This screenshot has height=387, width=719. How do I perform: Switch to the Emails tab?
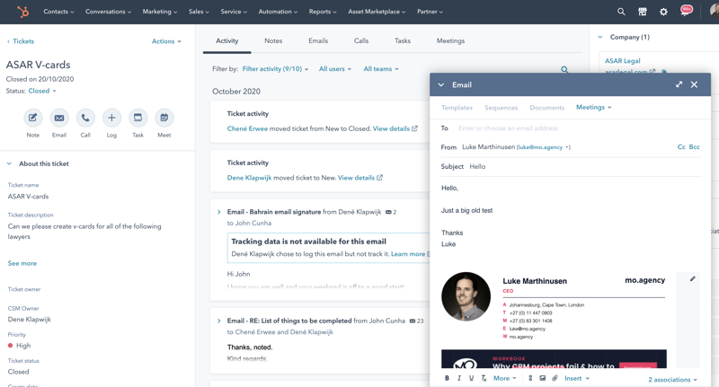(x=318, y=40)
